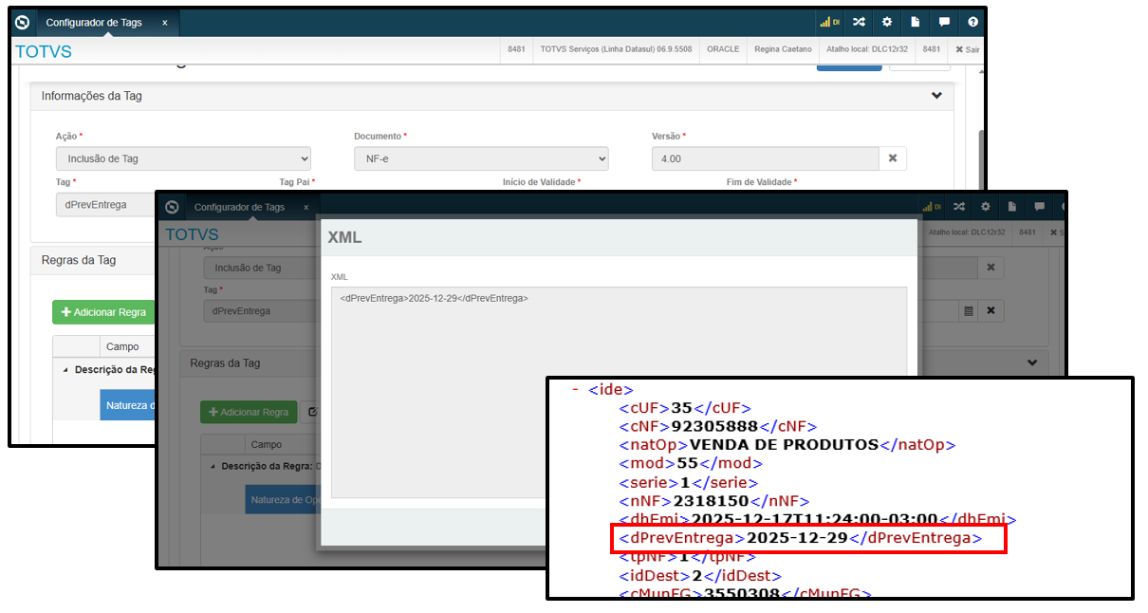Image resolution: width=1148 pixels, height=613 pixels.
Task: Click the mod value 55 in the XML viewer
Action: 686,463
